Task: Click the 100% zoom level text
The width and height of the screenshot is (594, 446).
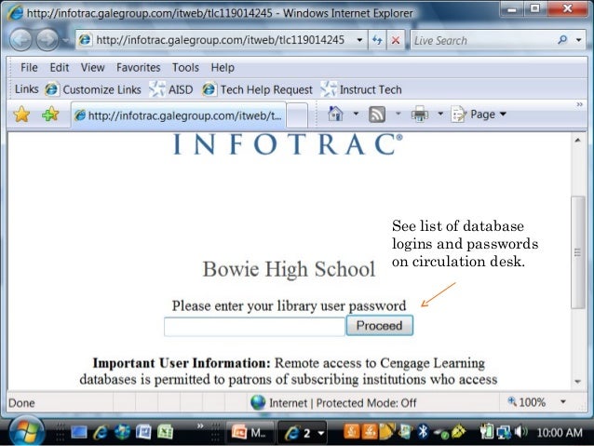Action: point(533,401)
